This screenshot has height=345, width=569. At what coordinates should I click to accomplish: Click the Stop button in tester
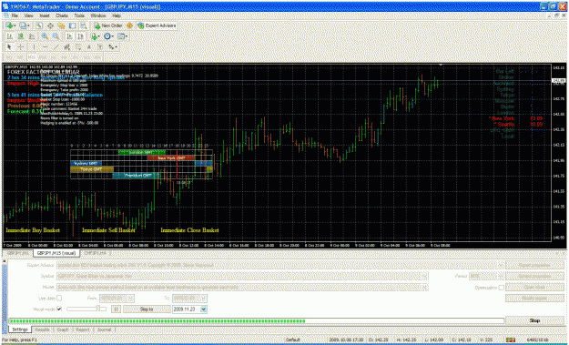pyautogui.click(x=534, y=320)
